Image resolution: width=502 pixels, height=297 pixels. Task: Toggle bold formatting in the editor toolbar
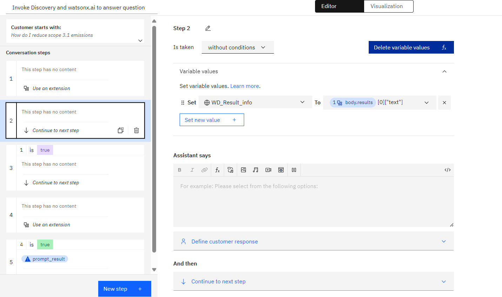click(x=180, y=170)
